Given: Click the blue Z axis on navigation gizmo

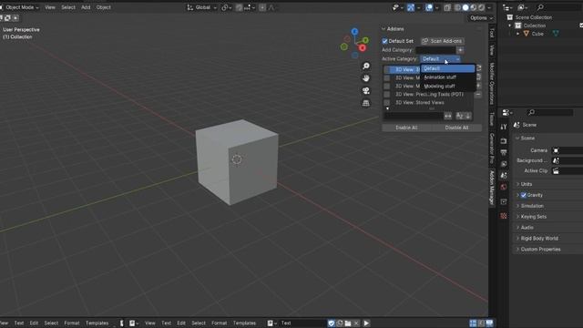Looking at the screenshot, I should coord(354,32).
